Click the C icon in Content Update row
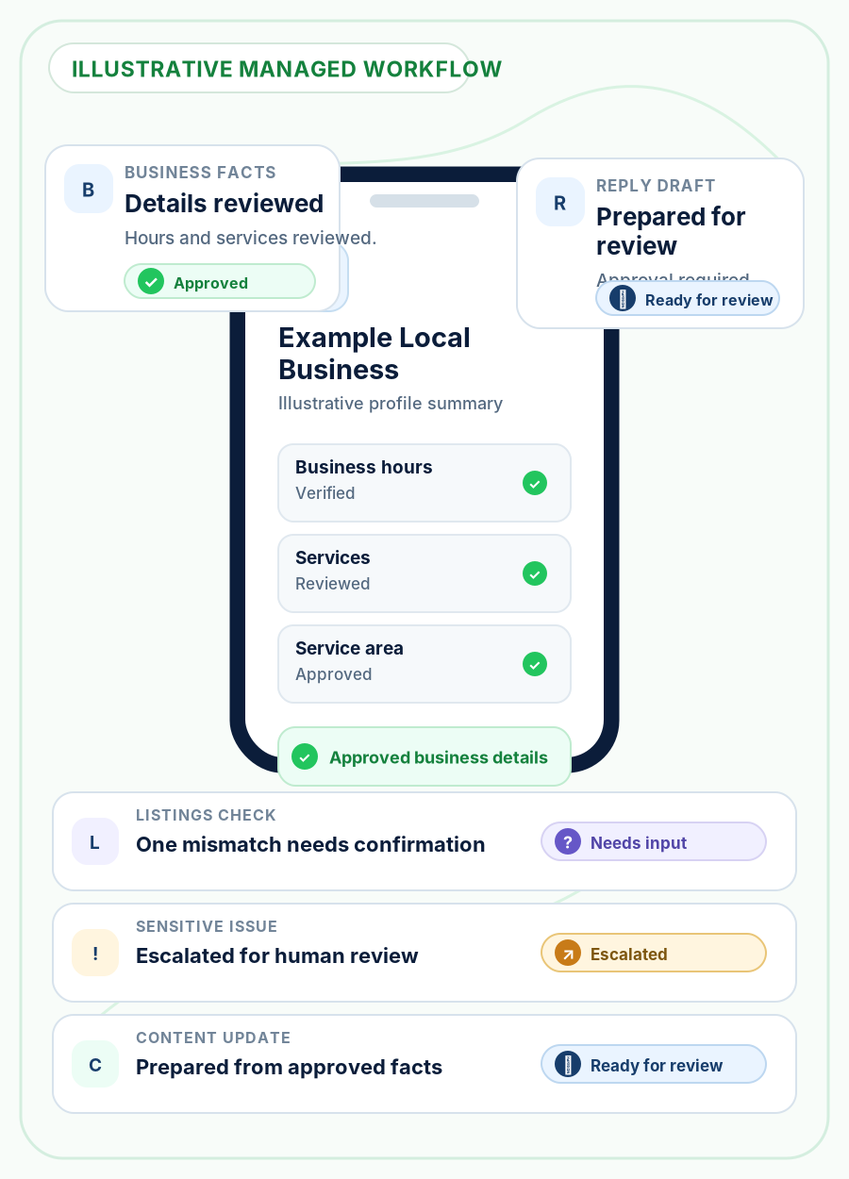Screen dimensions: 849x1179 coord(95,1064)
